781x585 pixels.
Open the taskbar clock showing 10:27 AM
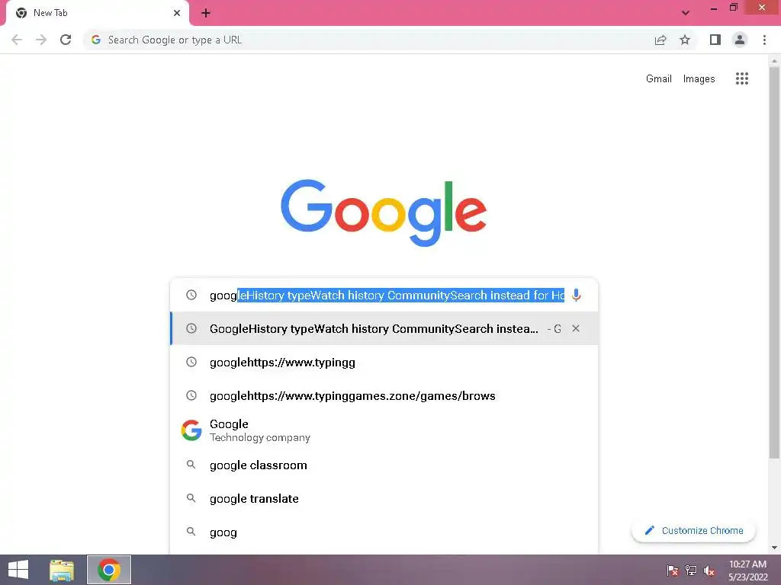[x=747, y=571]
